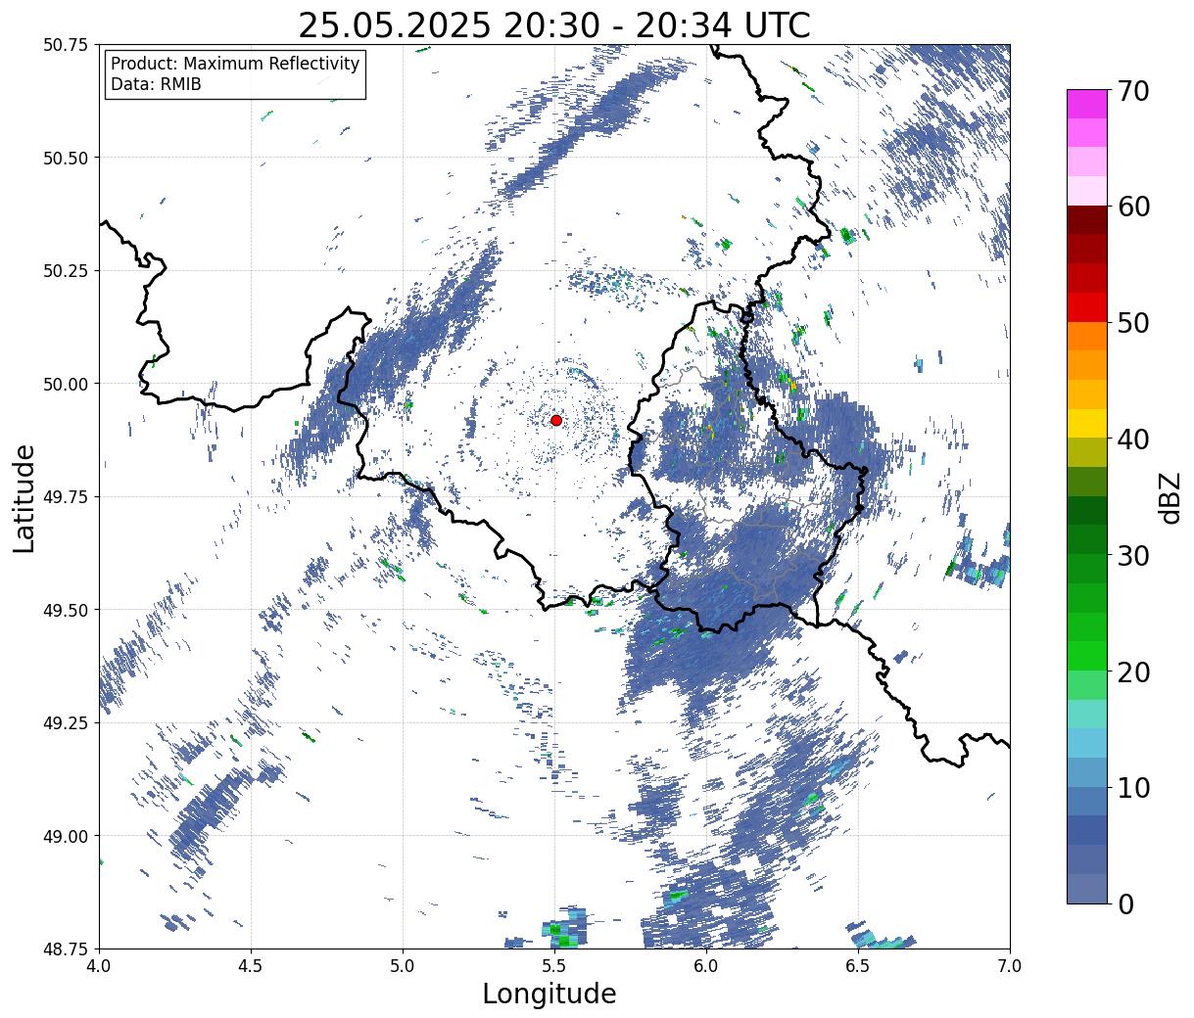Viewport: 1194px width, 1018px height.
Task: Click the longitude tick label '4.5'
Action: point(251,966)
